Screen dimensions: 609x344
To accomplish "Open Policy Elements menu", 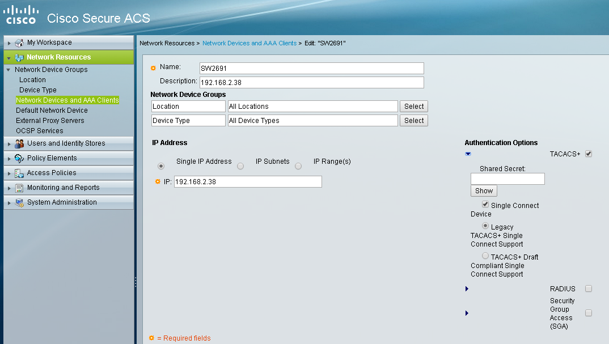I will [x=69, y=159].
